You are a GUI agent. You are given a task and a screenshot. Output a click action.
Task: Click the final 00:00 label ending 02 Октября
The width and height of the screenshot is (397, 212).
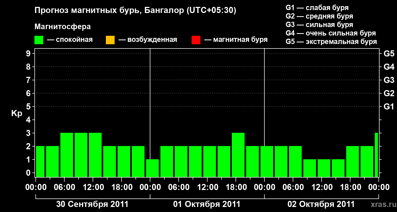click(379, 187)
